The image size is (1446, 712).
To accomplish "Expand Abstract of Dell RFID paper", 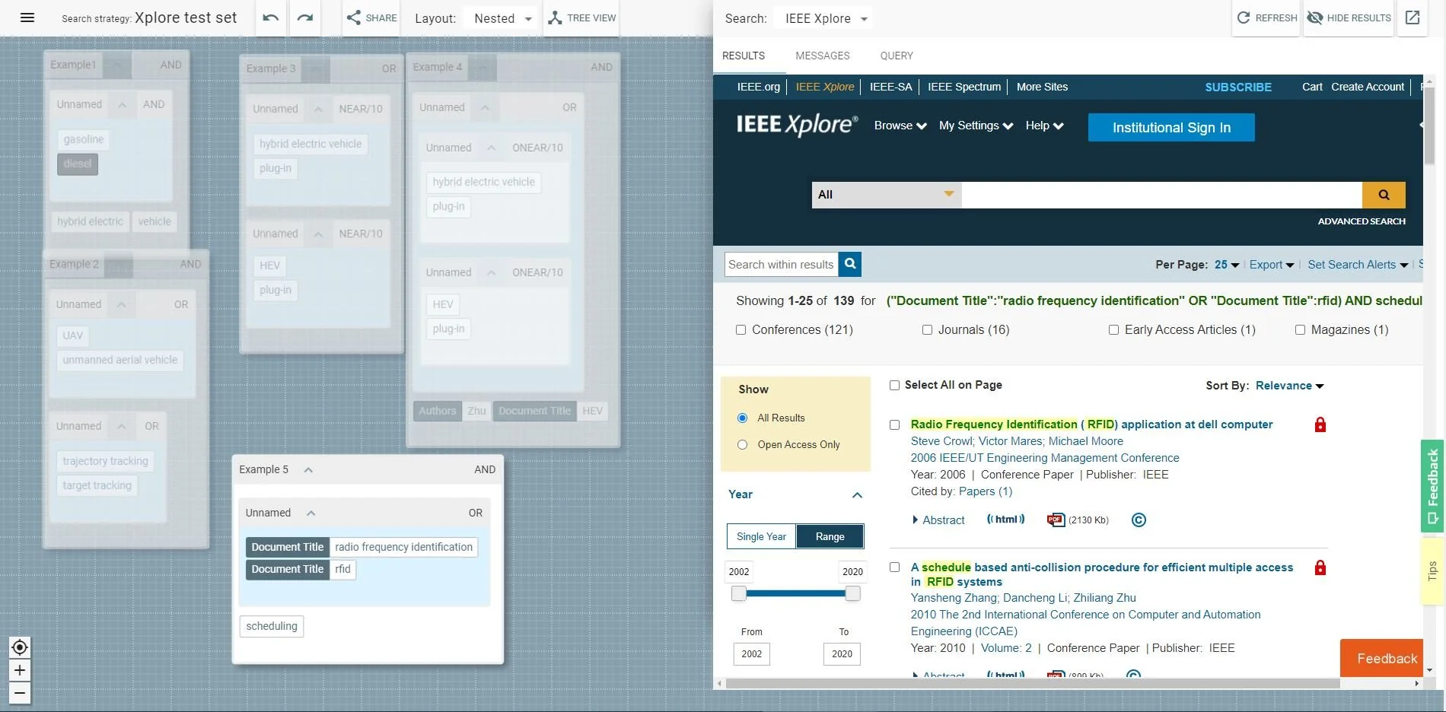I will click(x=938, y=520).
